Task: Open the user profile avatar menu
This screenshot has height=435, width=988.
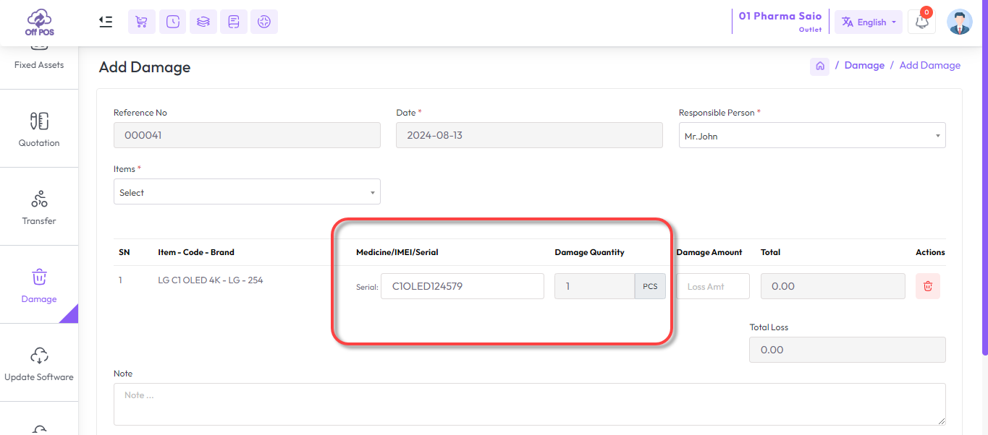Action: (x=959, y=22)
